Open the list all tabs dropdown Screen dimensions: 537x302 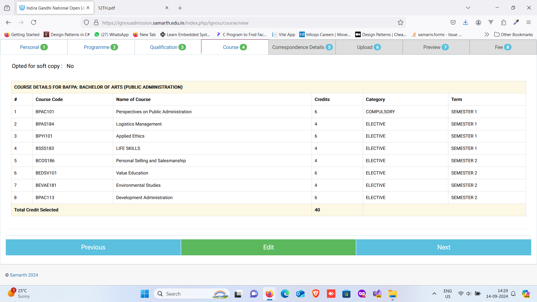tap(468, 8)
